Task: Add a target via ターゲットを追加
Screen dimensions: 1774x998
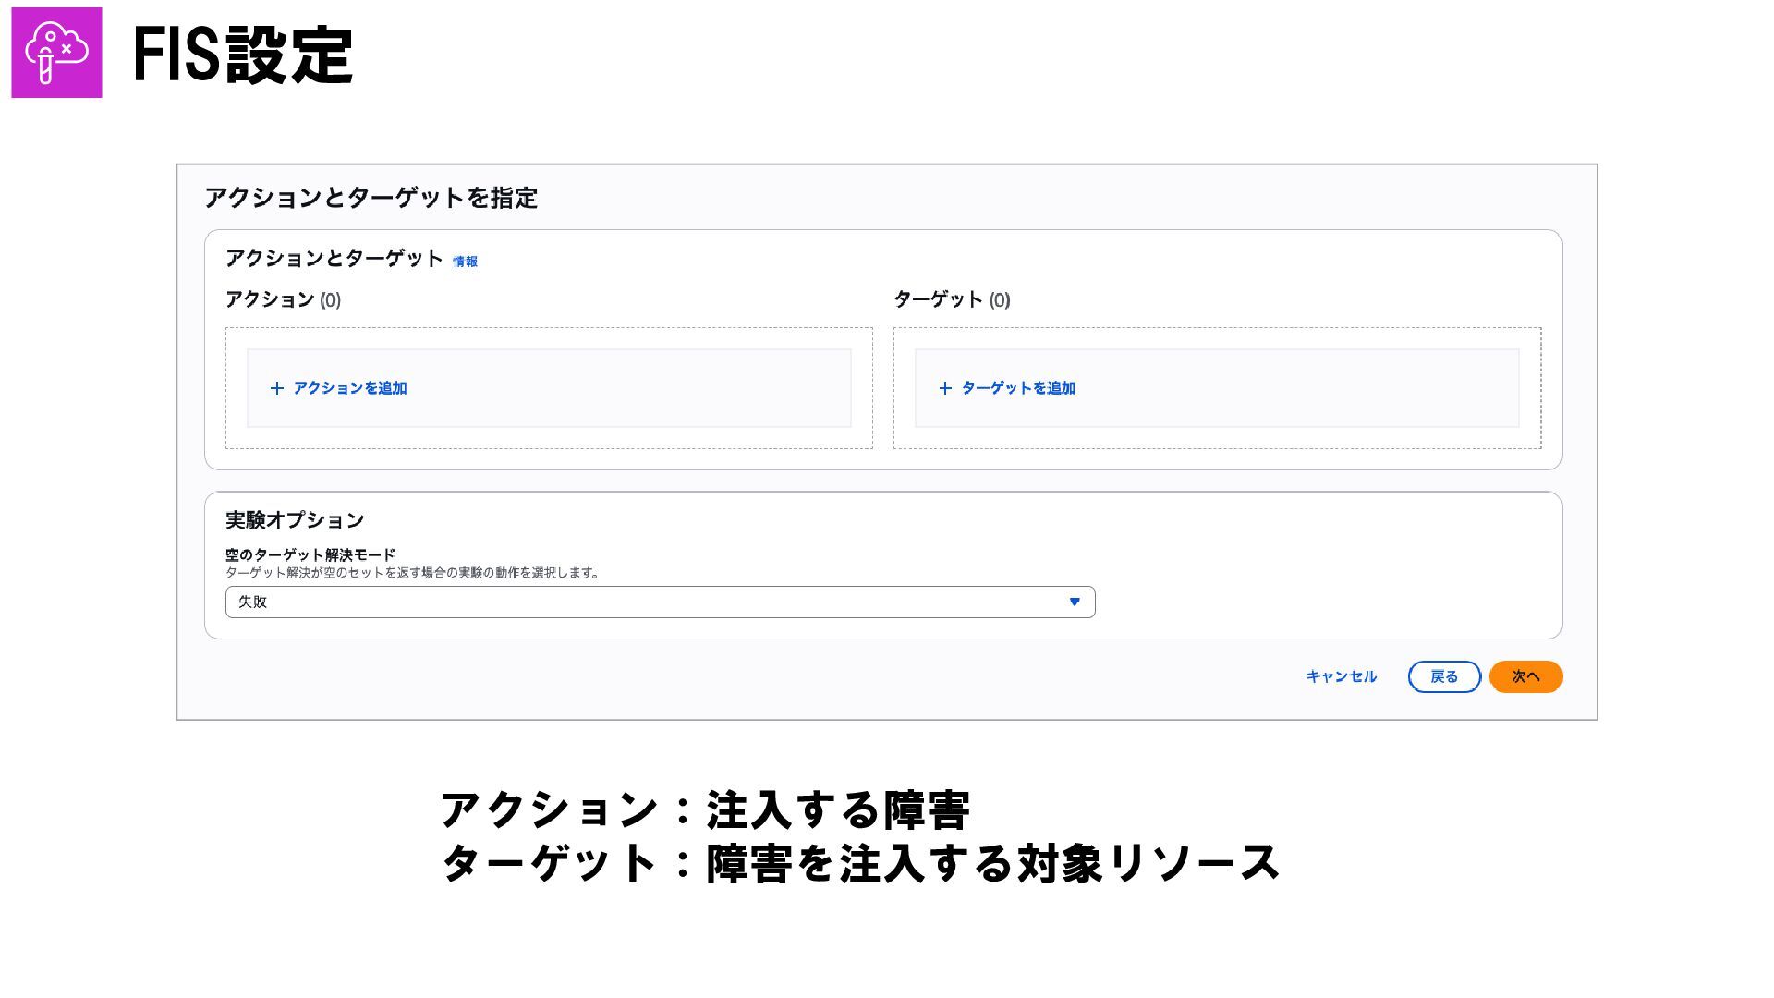Action: (x=1018, y=388)
